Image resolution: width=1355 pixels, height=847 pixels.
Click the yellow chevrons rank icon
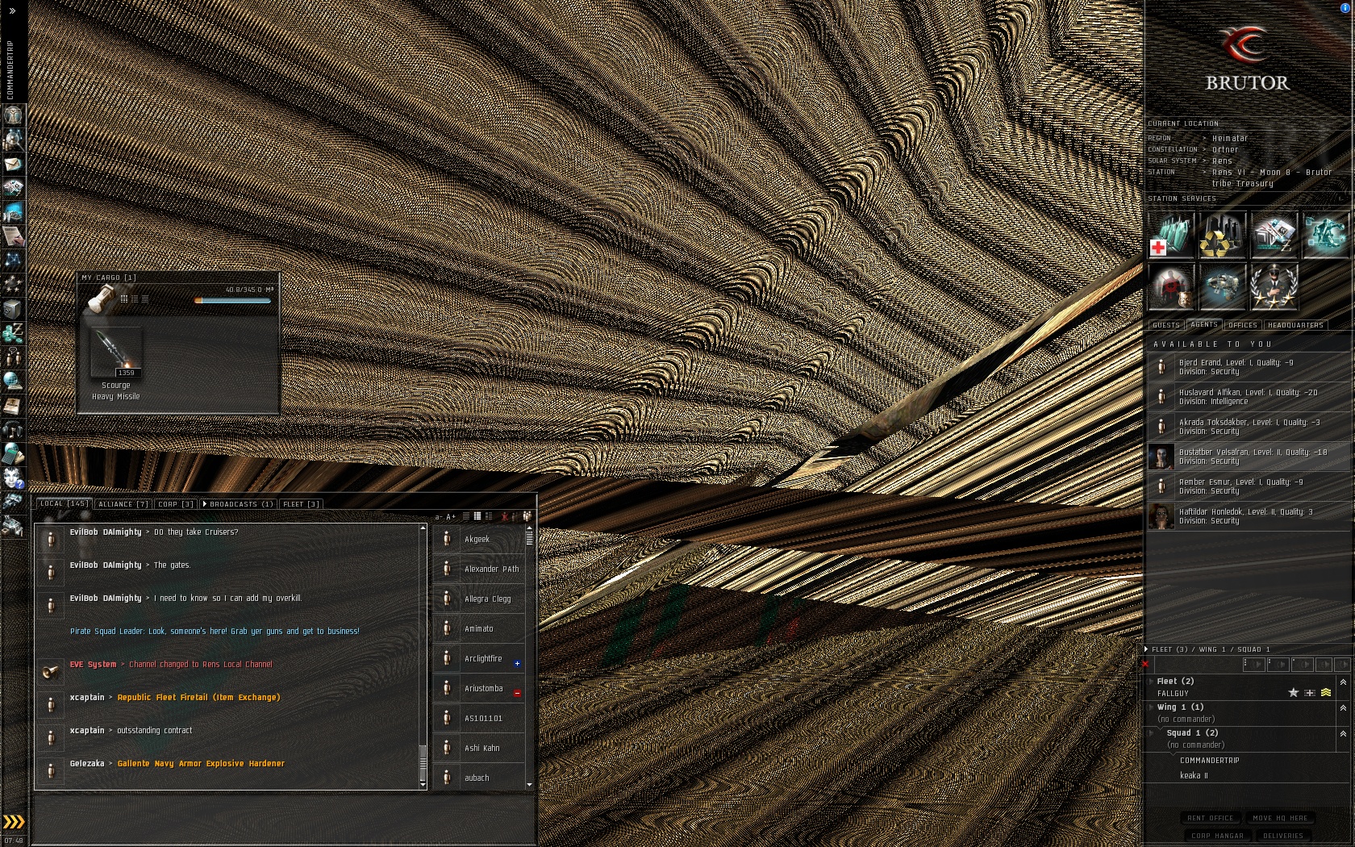1326,693
